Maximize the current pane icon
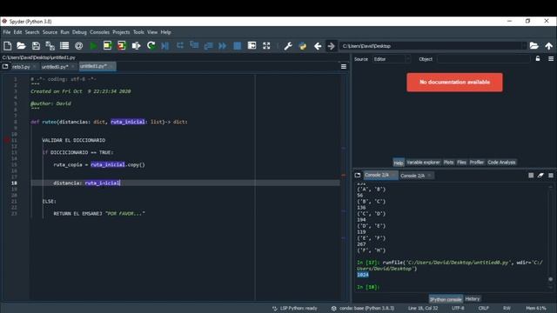Screen dimensions: 557x313 click(x=252, y=46)
